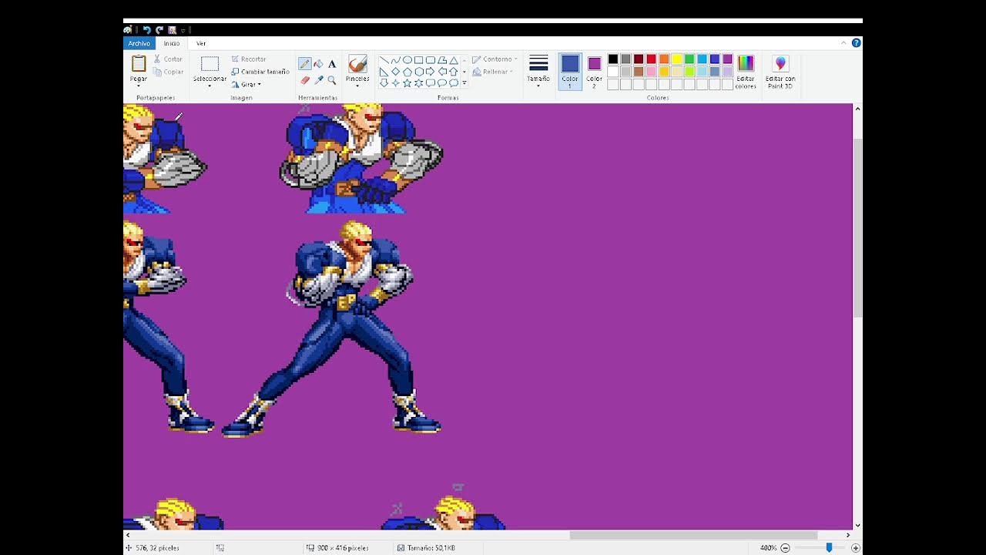Choose the Right arrow shape
This screenshot has height=555, width=986.
coord(430,72)
